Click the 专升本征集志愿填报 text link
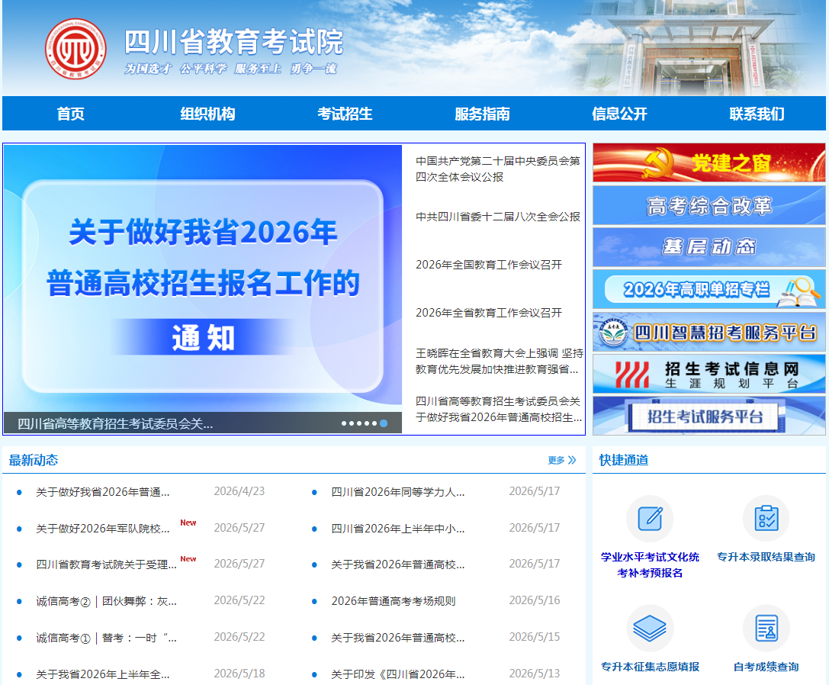The image size is (829, 685). pos(650,667)
